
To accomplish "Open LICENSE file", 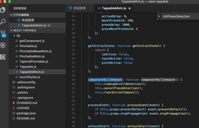I will pos(37,108).
